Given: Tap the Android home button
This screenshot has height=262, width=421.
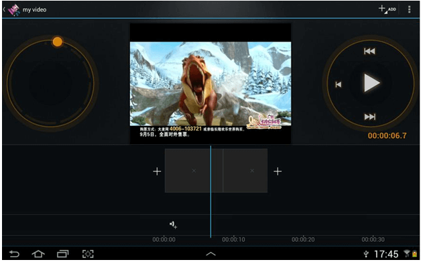Looking at the screenshot, I should coord(38,254).
